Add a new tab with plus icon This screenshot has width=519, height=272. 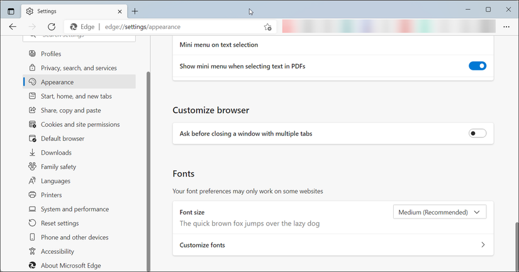click(135, 11)
